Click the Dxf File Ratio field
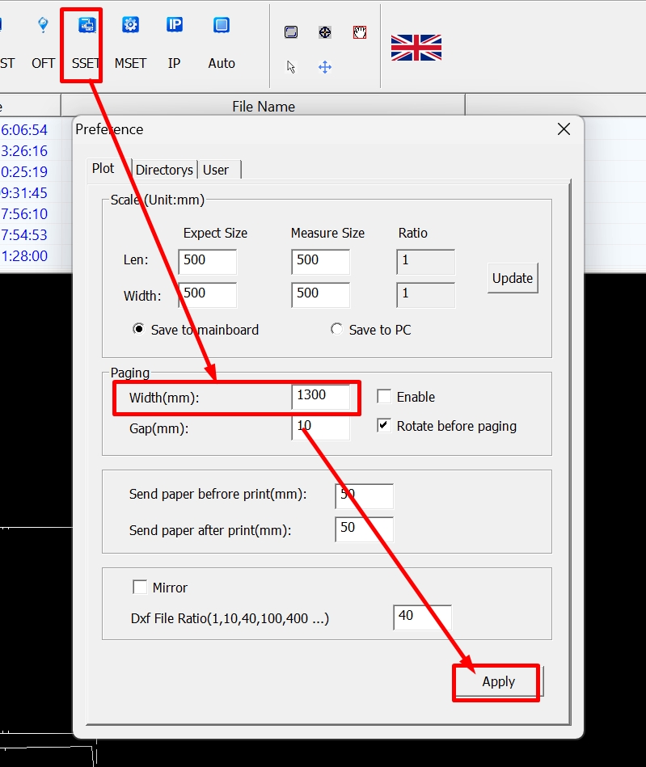The height and width of the screenshot is (767, 646). pos(422,617)
